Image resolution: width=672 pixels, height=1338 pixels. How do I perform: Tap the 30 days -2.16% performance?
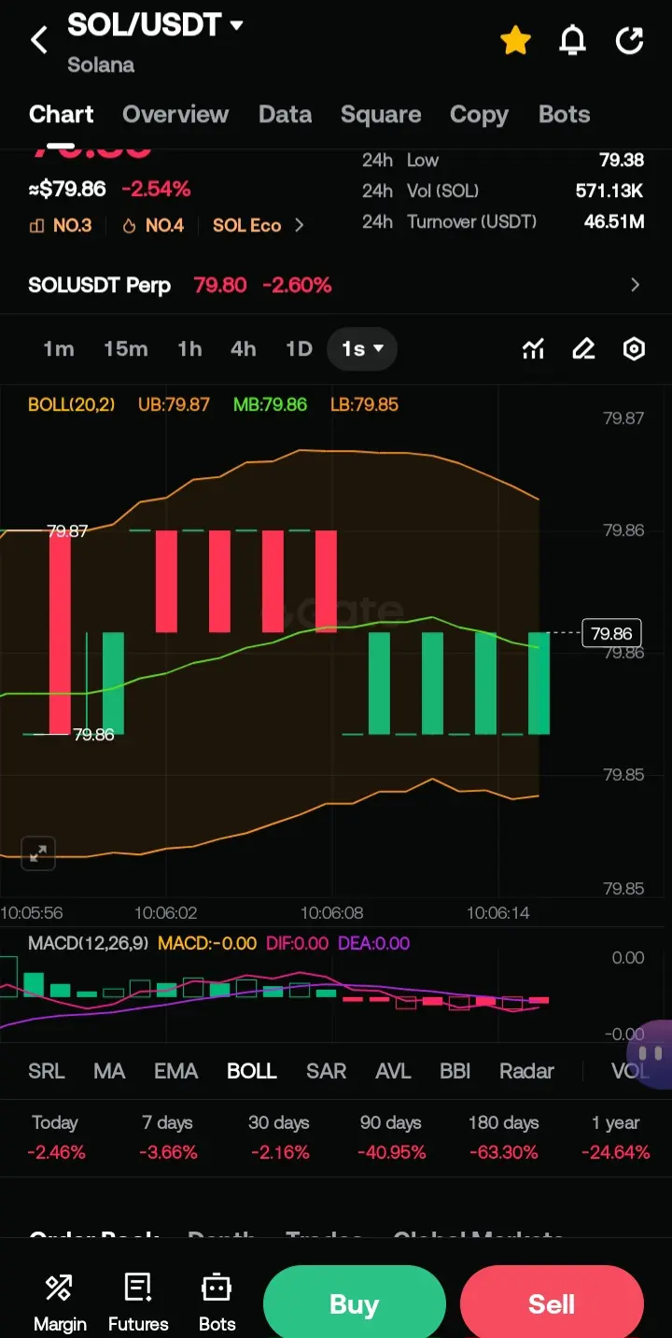click(x=279, y=1137)
